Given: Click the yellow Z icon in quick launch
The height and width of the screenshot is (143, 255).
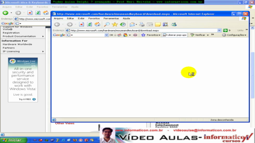Looking at the screenshot, I should [57, 140].
